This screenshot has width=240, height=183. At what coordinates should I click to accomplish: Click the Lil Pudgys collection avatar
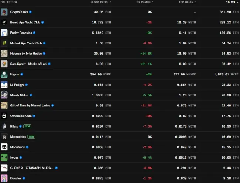(x=4, y=85)
